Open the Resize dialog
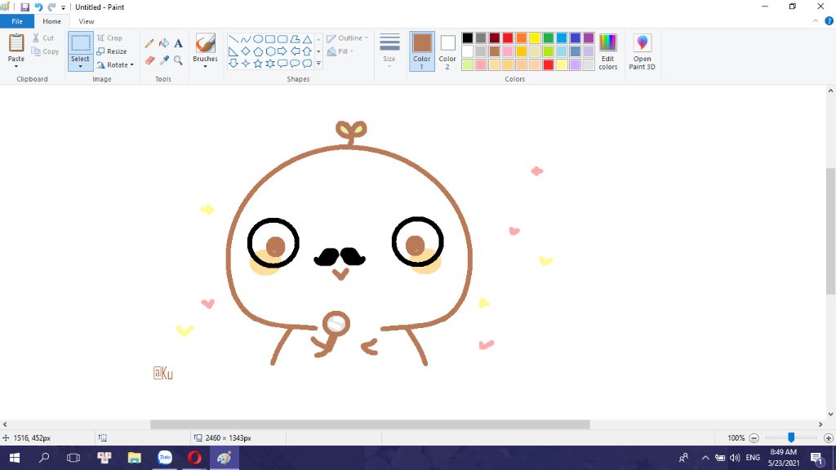 point(112,51)
